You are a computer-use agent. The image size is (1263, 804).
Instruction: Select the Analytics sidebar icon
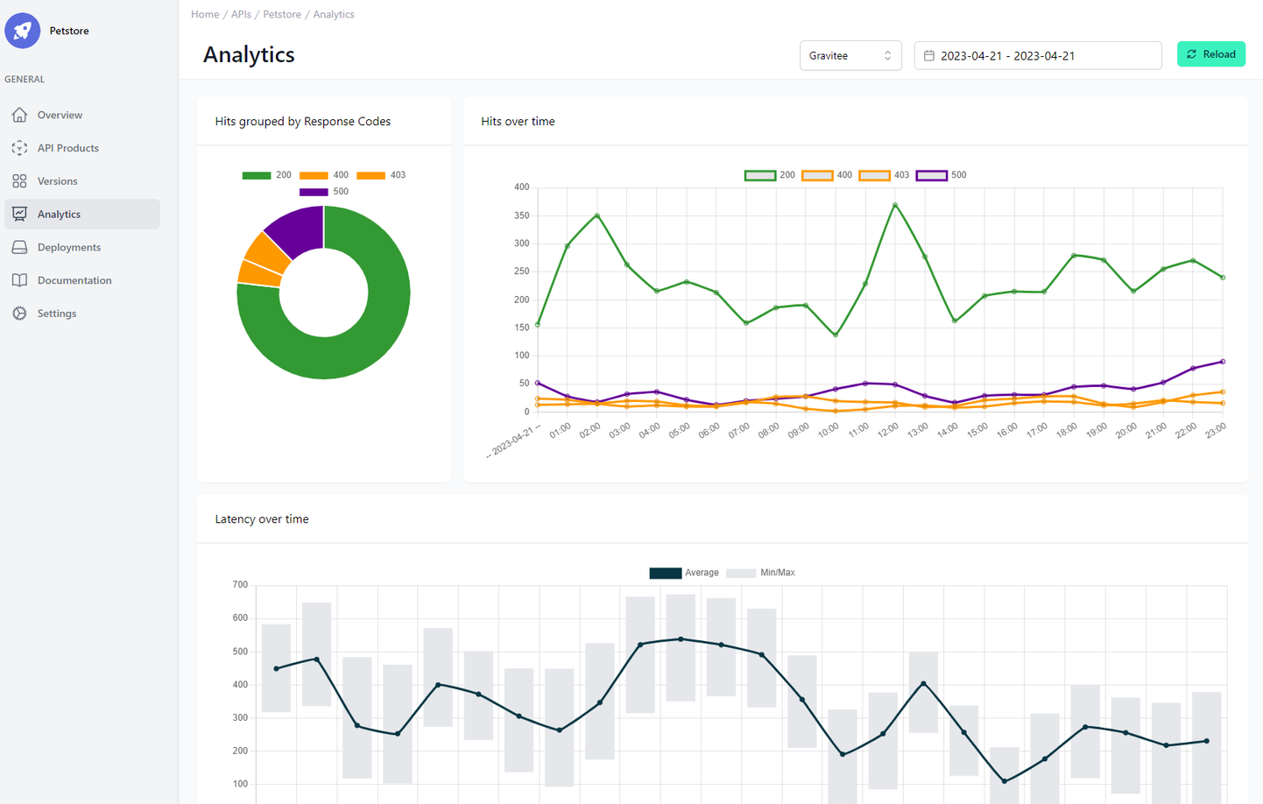tap(18, 214)
